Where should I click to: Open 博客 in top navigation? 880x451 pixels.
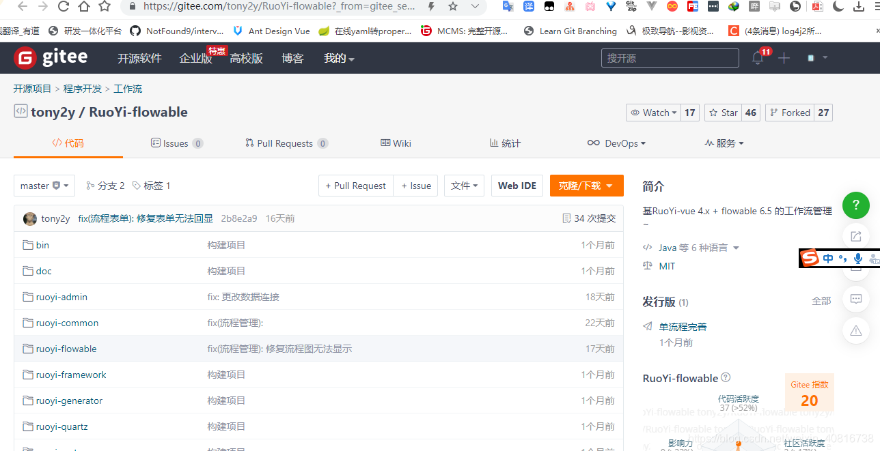tap(292, 58)
